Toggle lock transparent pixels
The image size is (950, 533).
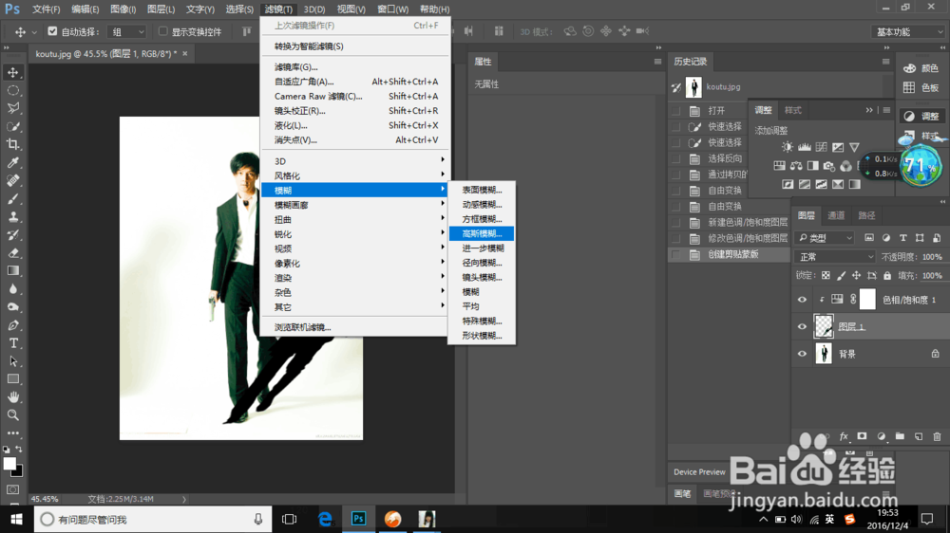pos(826,275)
